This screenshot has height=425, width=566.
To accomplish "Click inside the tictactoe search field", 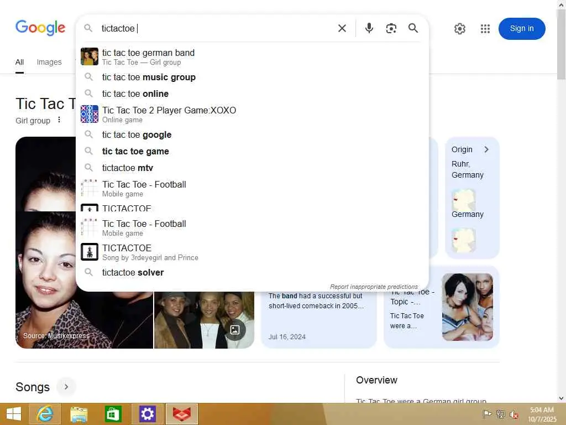I will click(217, 28).
